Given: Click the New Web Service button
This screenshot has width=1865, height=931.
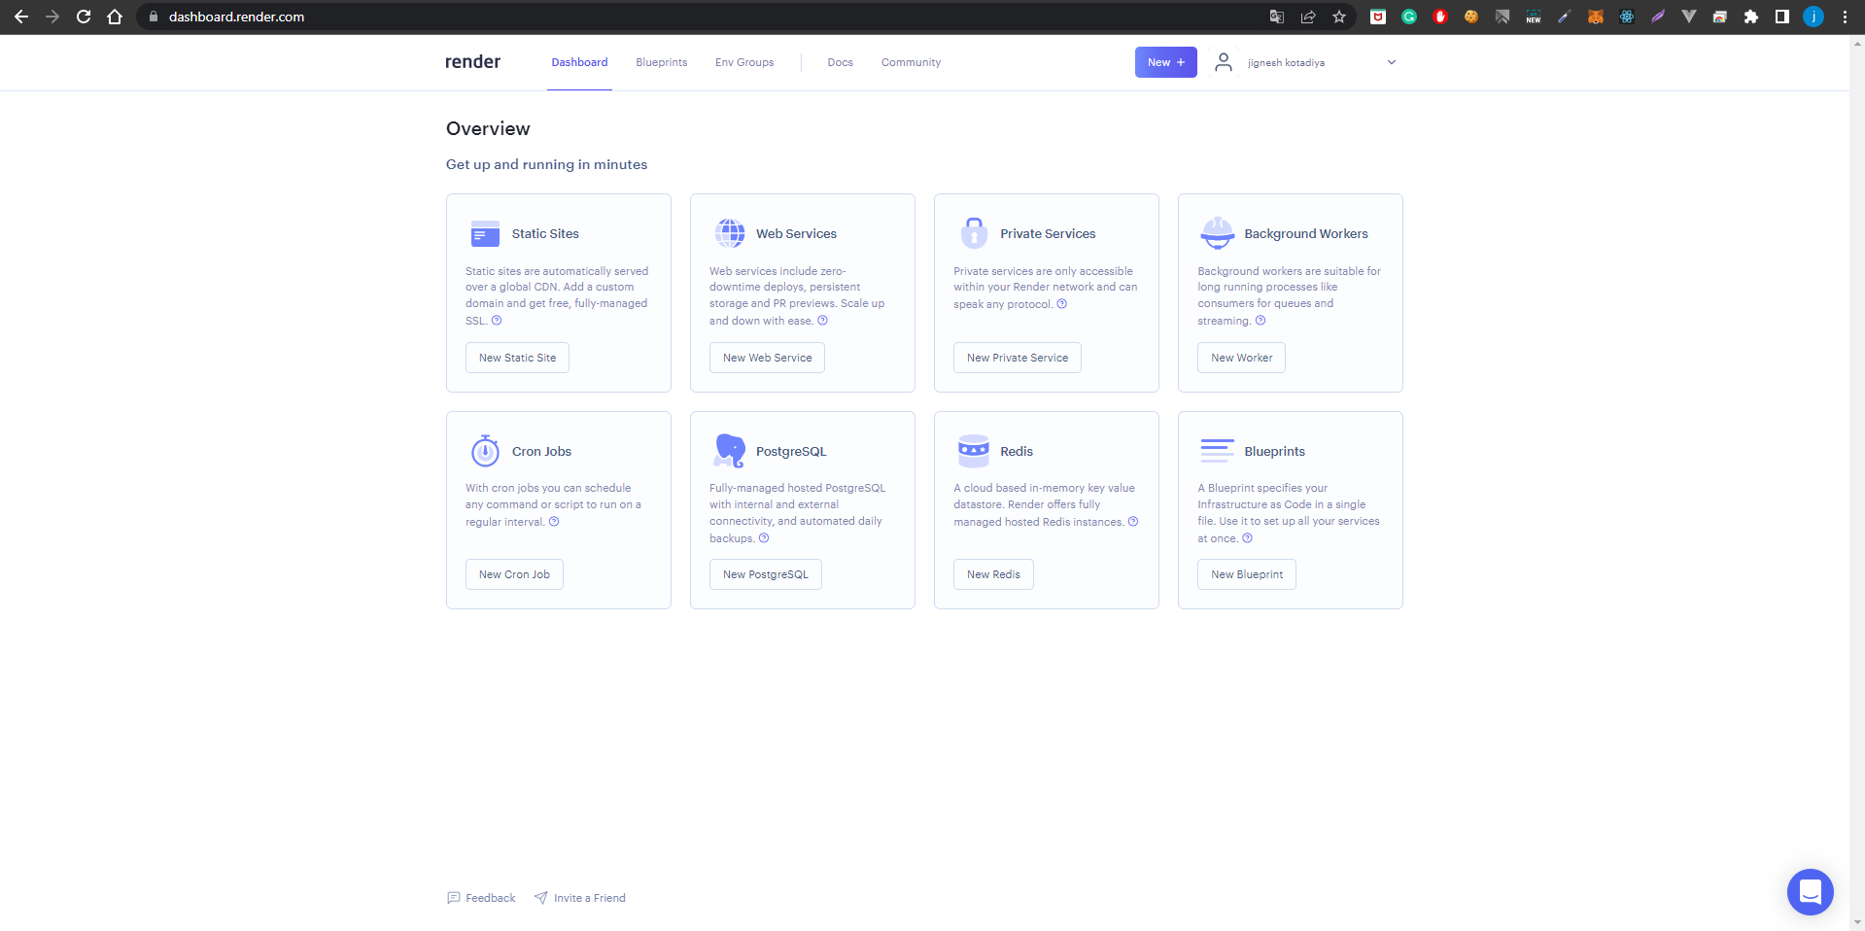Looking at the screenshot, I should coord(767,358).
